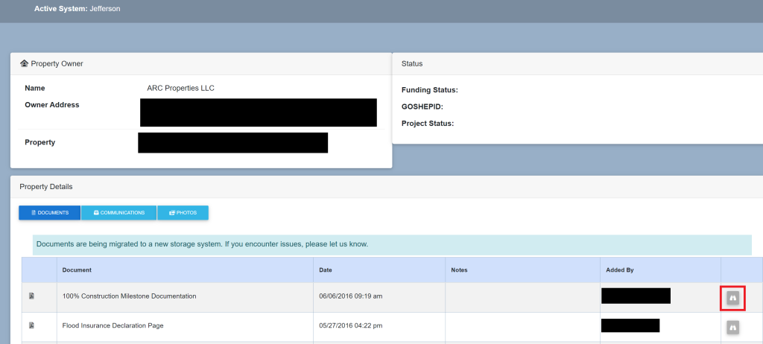Click the house icon in Property Owner header
The width and height of the screenshot is (763, 344).
[24, 64]
